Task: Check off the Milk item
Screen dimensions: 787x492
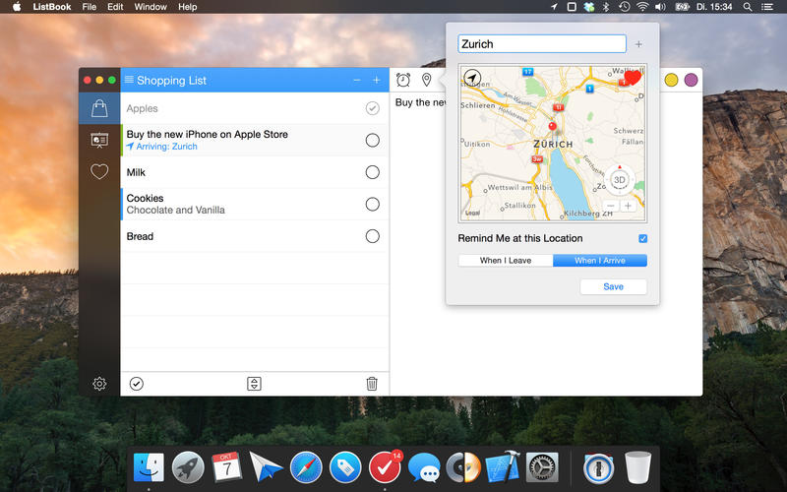Action: [x=372, y=172]
